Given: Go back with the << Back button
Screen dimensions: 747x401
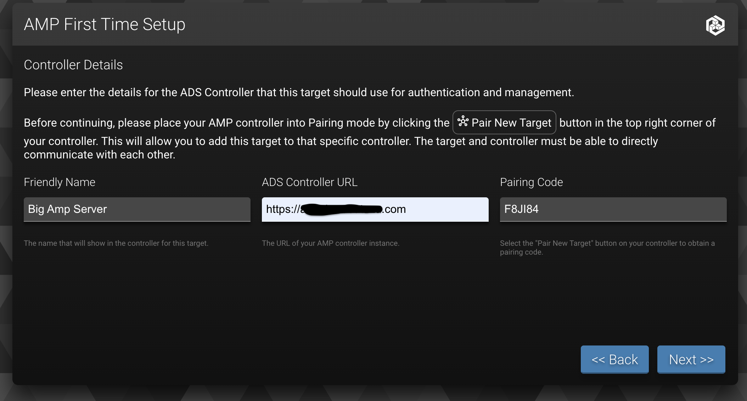Looking at the screenshot, I should click(x=615, y=359).
